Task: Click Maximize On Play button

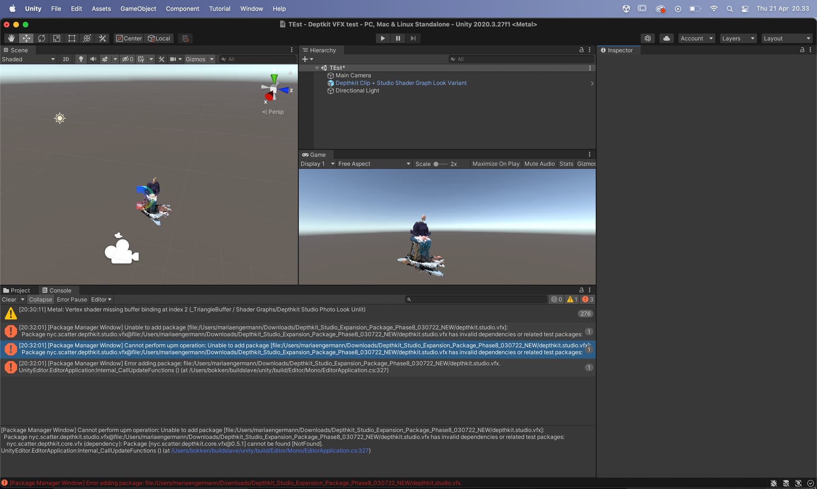Action: click(x=496, y=164)
